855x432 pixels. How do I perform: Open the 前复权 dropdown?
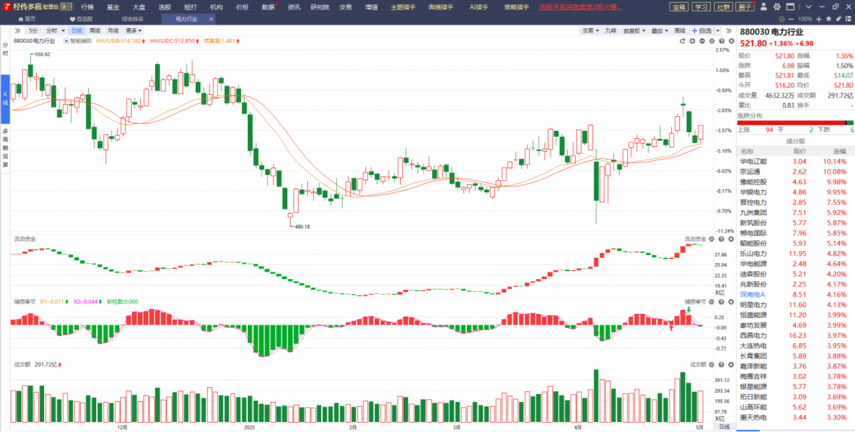[x=633, y=31]
